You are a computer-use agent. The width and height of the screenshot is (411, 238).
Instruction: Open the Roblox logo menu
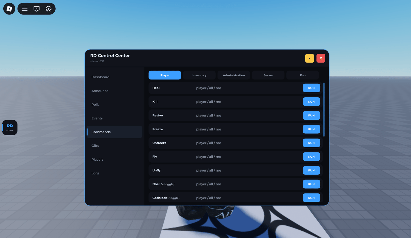[9, 9]
